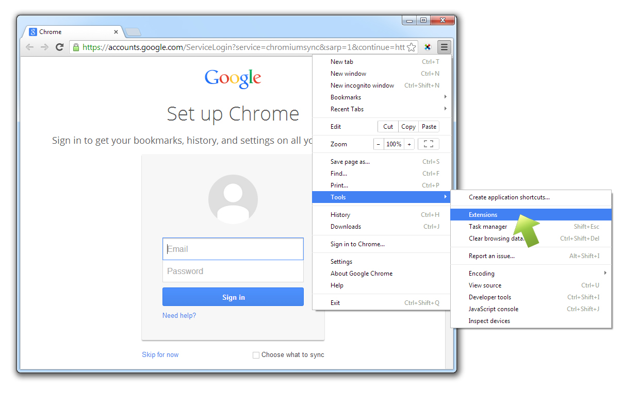This screenshot has height=408, width=623.
Task: Click the blue Sign in button
Action: pos(233,297)
